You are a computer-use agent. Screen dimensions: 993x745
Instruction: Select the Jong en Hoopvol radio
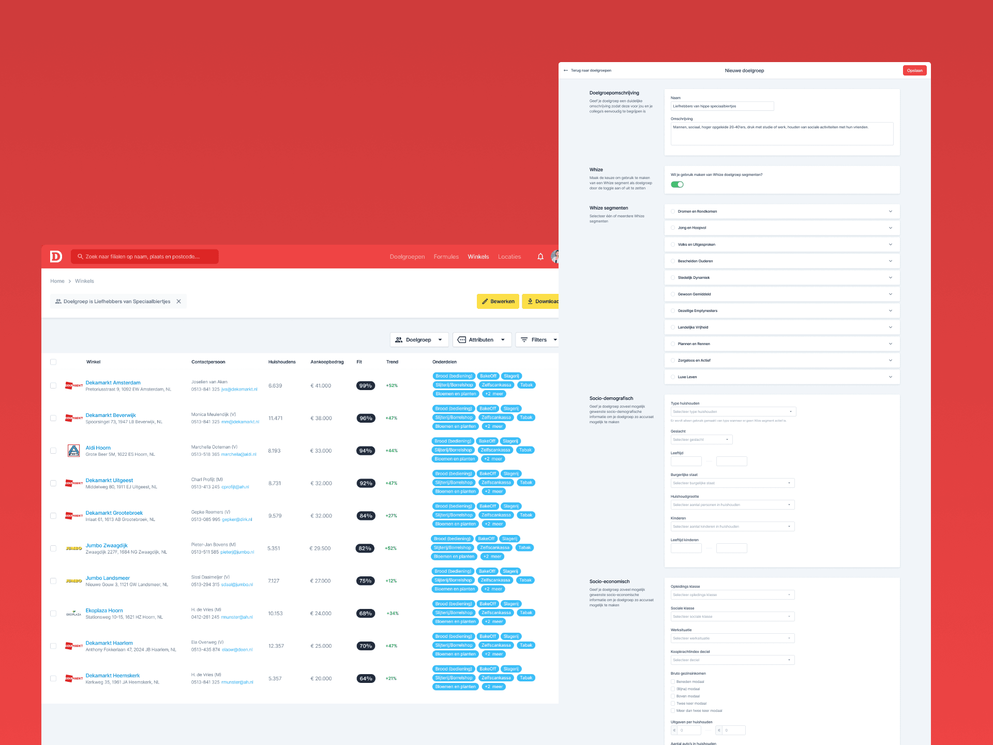(673, 228)
